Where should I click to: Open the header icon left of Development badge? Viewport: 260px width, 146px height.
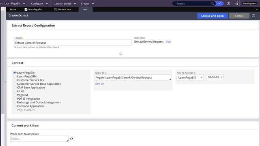pyautogui.click(x=236, y=3)
